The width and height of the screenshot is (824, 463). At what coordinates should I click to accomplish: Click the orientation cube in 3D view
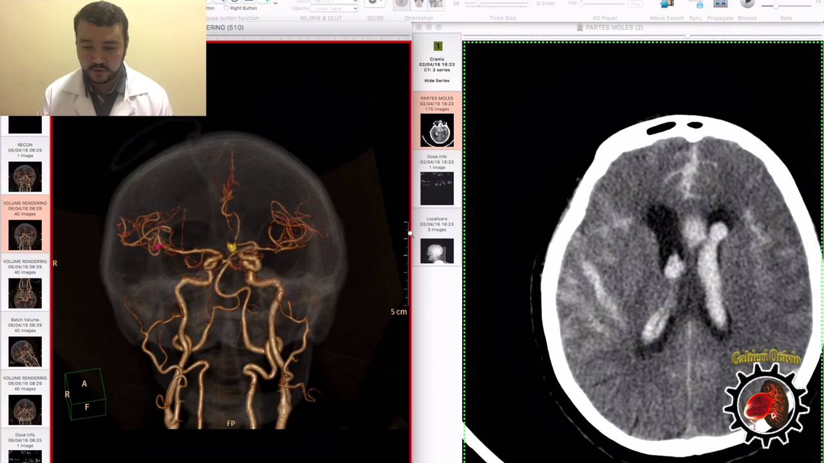pyautogui.click(x=84, y=394)
